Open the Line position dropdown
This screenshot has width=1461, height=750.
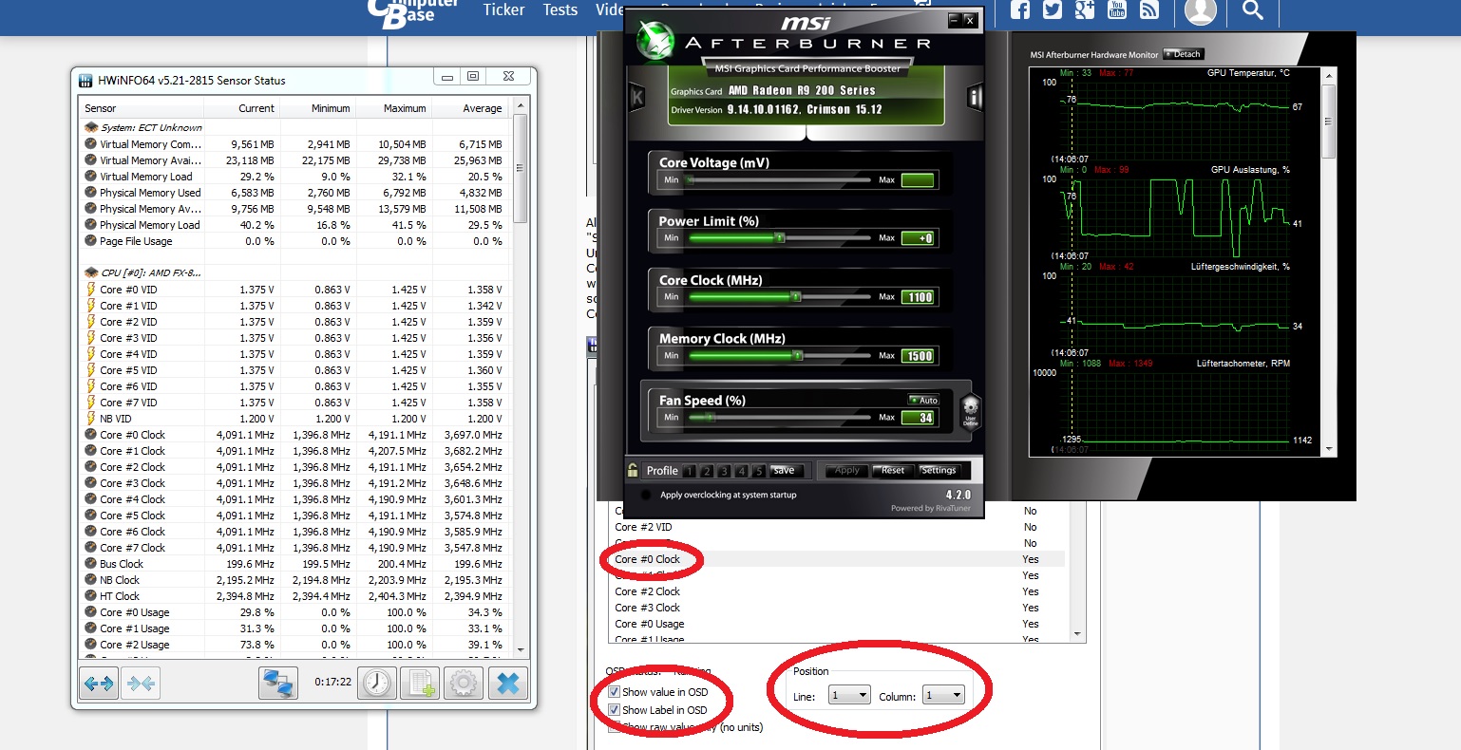849,695
